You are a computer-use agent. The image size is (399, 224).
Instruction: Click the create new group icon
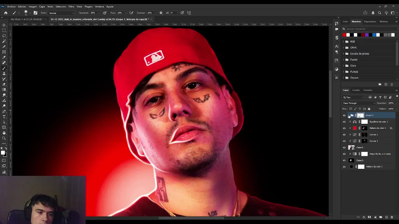[x=381, y=217]
